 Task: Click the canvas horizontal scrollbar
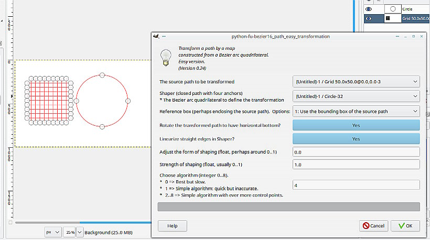point(83,223)
